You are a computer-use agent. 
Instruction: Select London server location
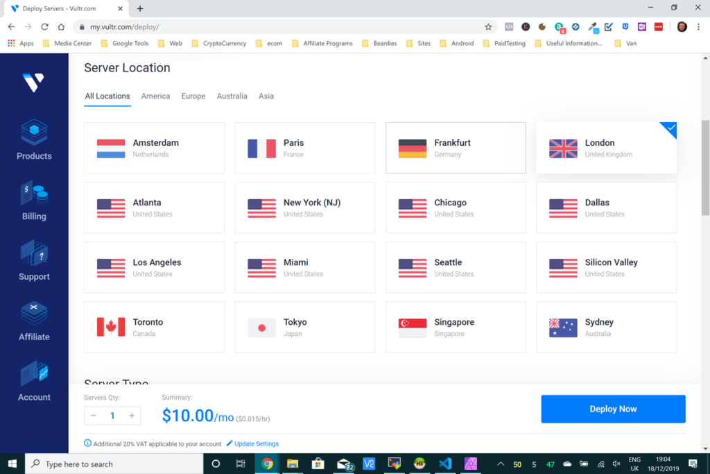(606, 148)
